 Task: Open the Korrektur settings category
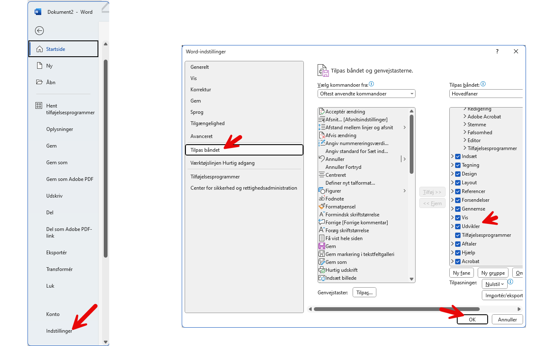click(x=244, y=90)
